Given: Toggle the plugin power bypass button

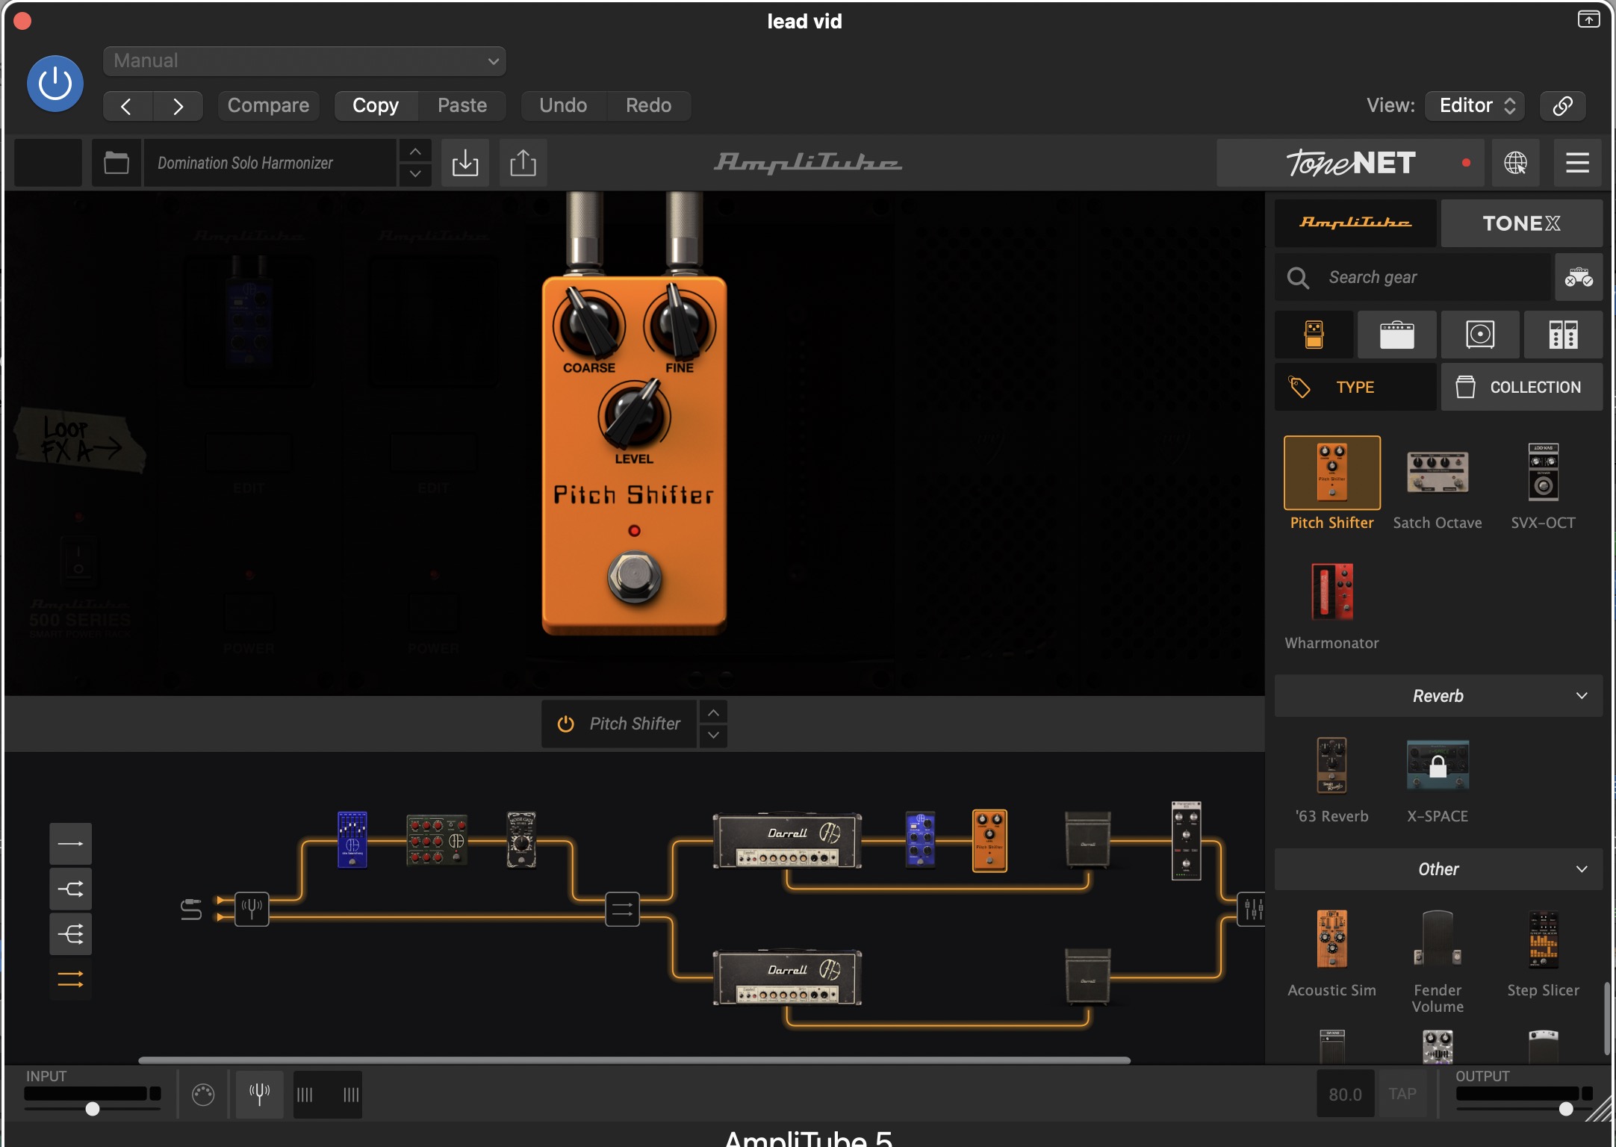Looking at the screenshot, I should pyautogui.click(x=55, y=84).
